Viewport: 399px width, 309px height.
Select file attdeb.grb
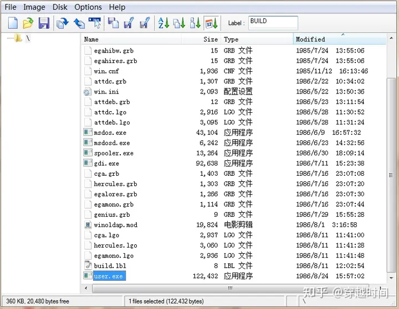coord(112,102)
